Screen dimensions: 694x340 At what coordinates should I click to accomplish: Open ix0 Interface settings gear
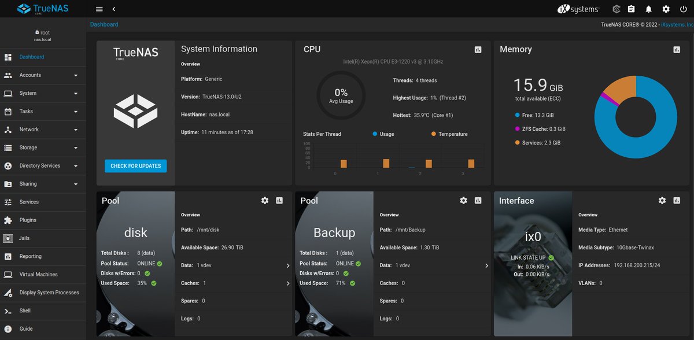[x=662, y=201]
